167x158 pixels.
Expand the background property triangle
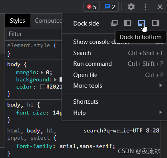pos(55,80)
